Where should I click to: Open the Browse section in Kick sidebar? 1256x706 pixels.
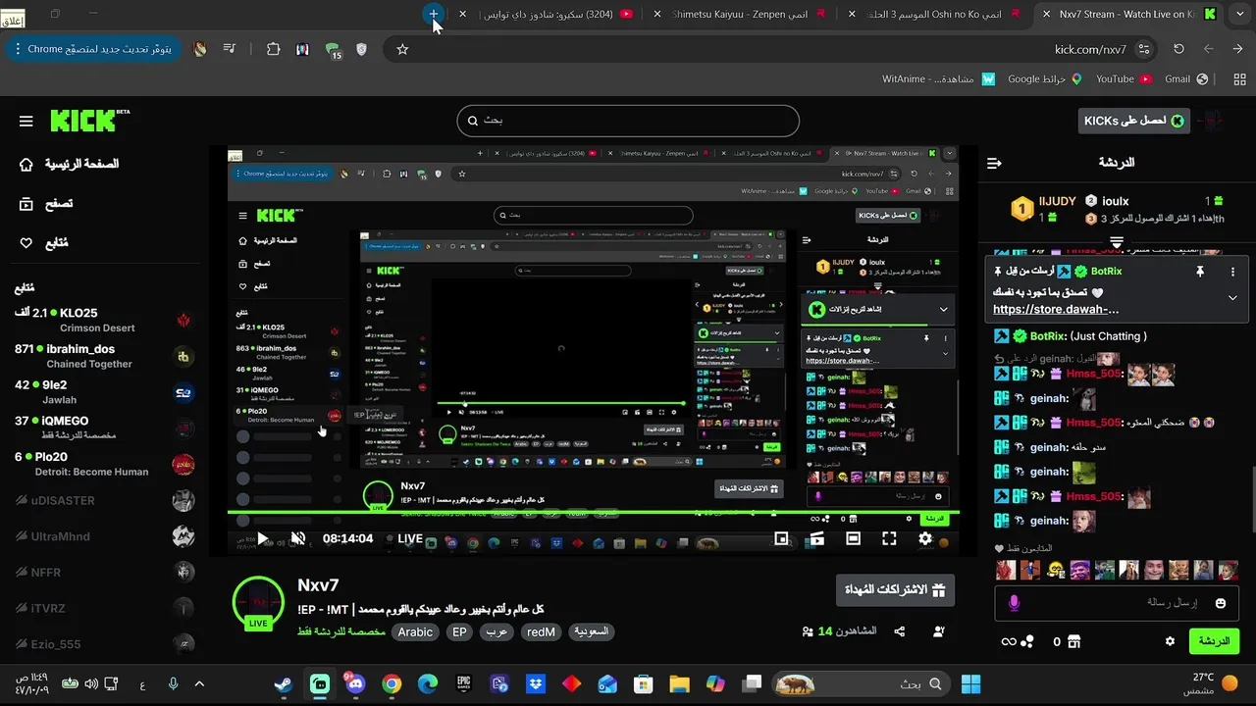[x=46, y=204]
